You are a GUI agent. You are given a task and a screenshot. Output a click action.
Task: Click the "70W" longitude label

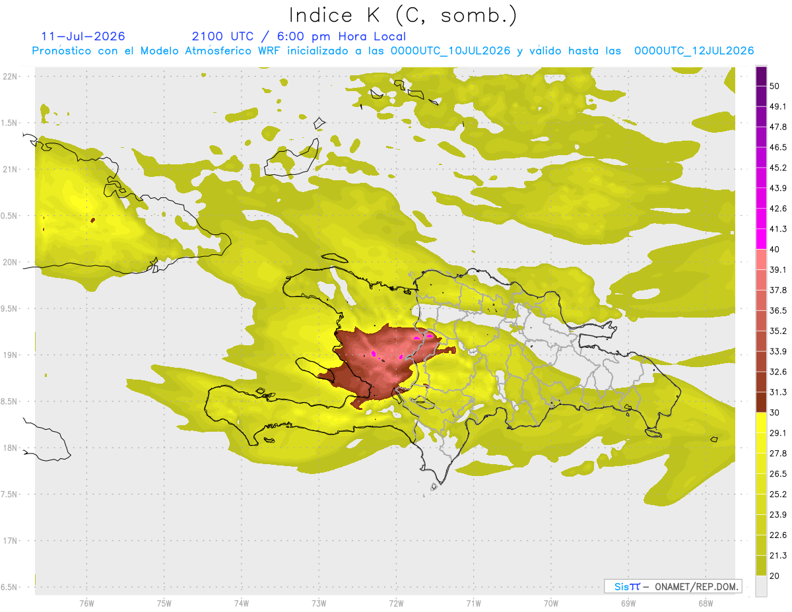pyautogui.click(x=551, y=603)
